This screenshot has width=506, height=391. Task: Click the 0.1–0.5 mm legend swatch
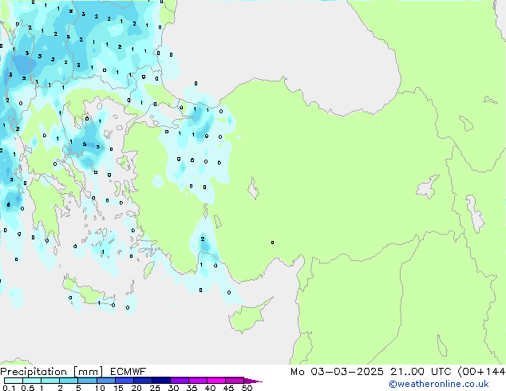coord(14,381)
